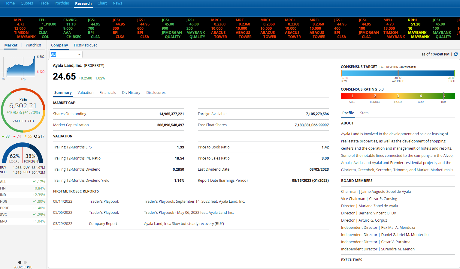This screenshot has width=460, height=269.
Task: Click the Shares Outstanding value 14,965,377,221
Action: click(x=171, y=114)
